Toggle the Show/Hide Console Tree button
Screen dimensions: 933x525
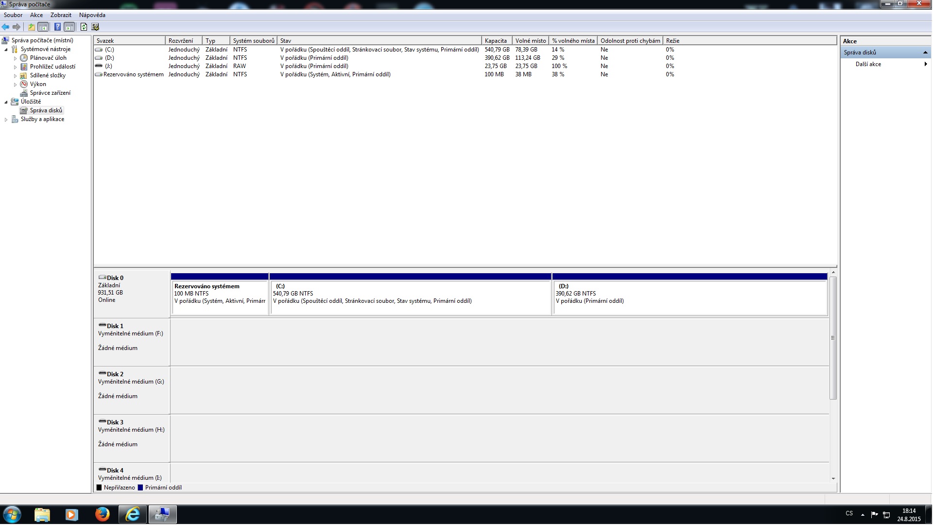43,27
